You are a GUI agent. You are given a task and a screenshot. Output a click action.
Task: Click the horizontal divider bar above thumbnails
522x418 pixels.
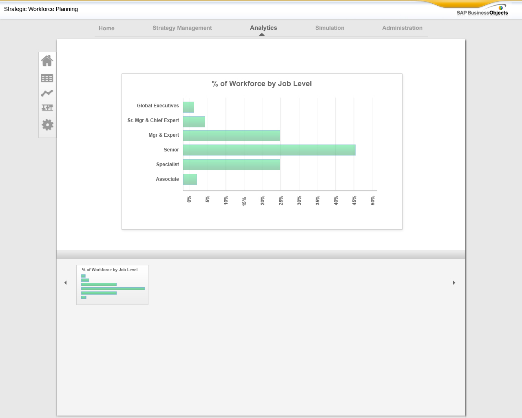(x=261, y=254)
